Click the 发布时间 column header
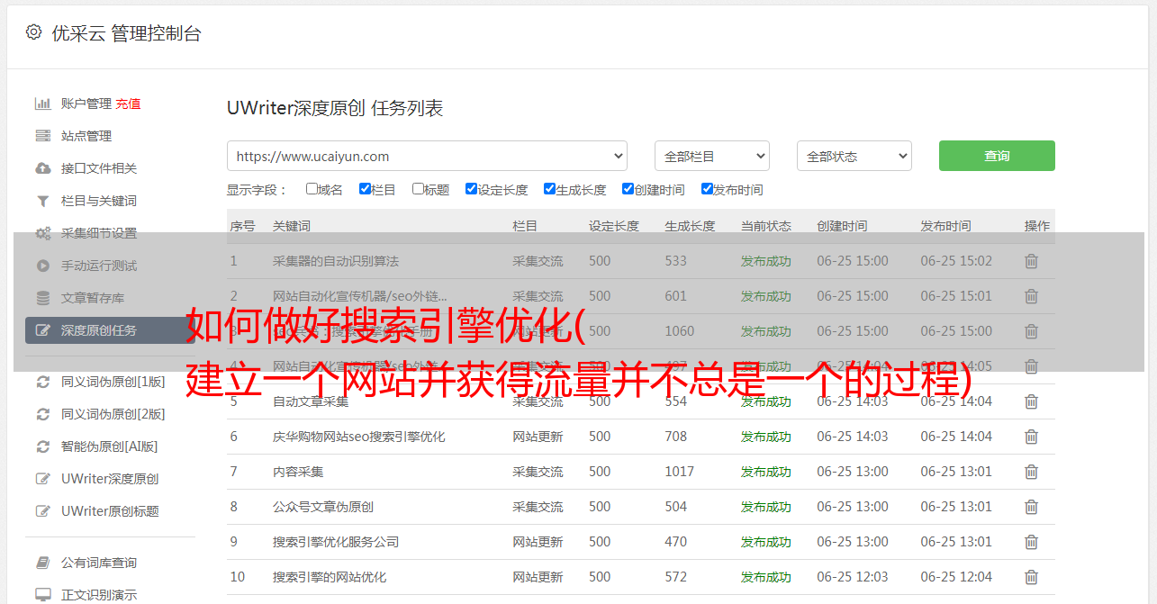1157x604 pixels. [945, 226]
